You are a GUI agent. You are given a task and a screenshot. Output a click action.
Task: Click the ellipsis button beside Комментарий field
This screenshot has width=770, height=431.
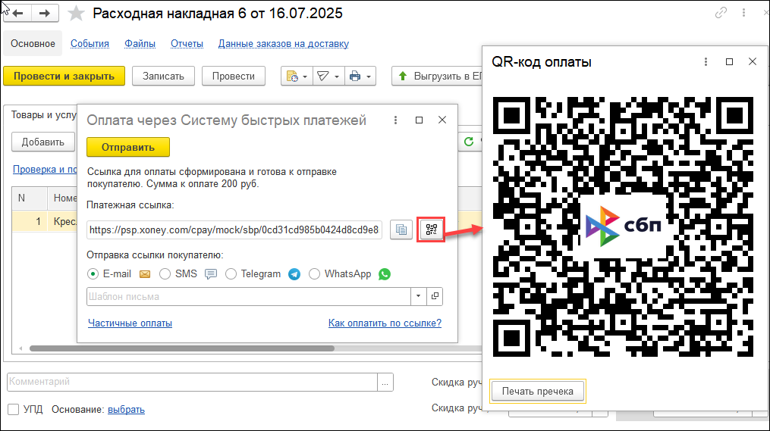tap(385, 383)
